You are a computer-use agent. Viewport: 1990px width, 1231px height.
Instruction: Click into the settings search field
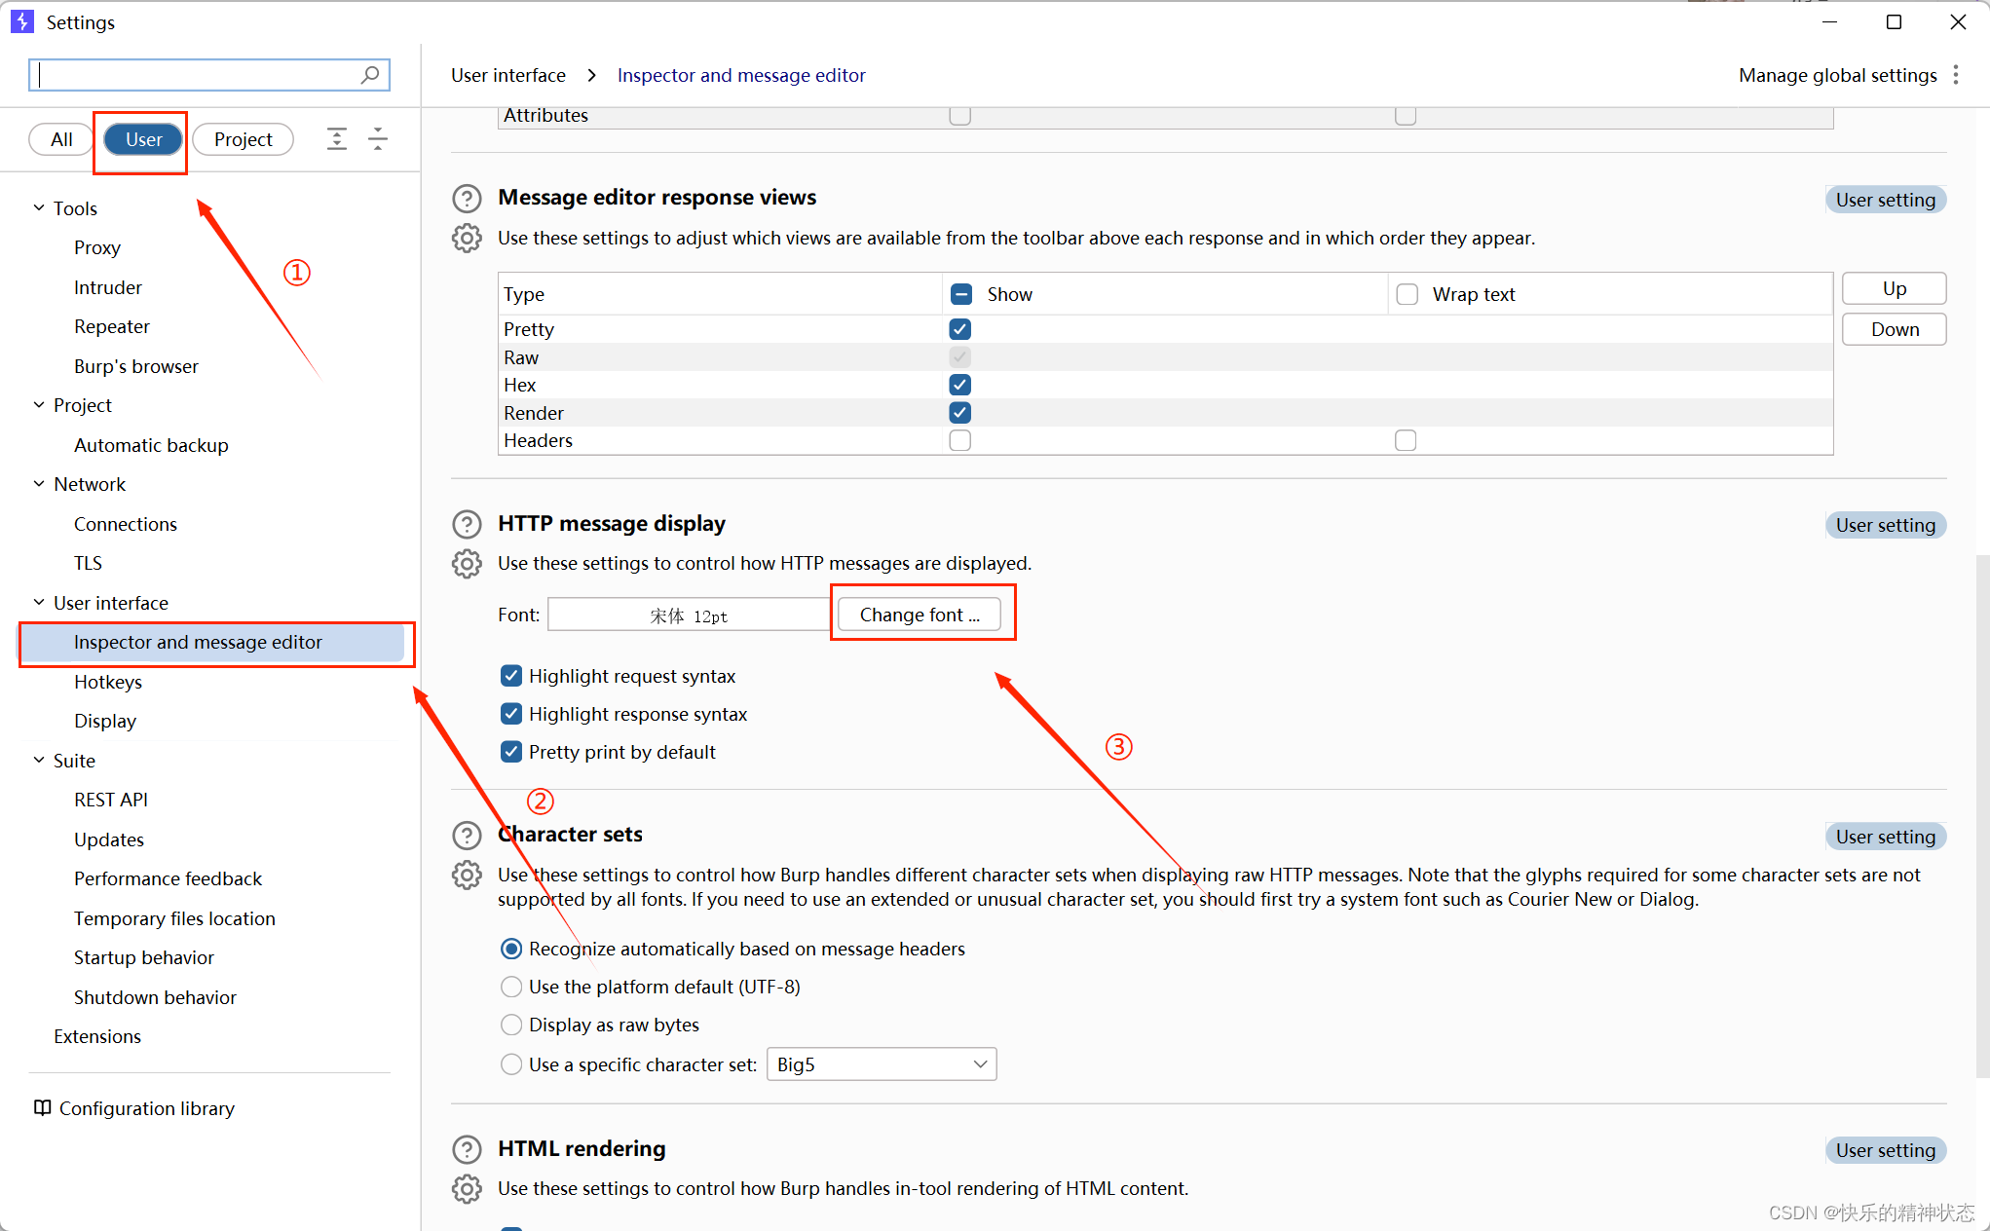click(x=195, y=75)
